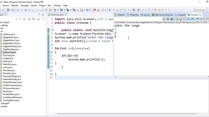This screenshot has width=209, height=117.
Task: Open the Window menu
Action: [x=57, y=6]
